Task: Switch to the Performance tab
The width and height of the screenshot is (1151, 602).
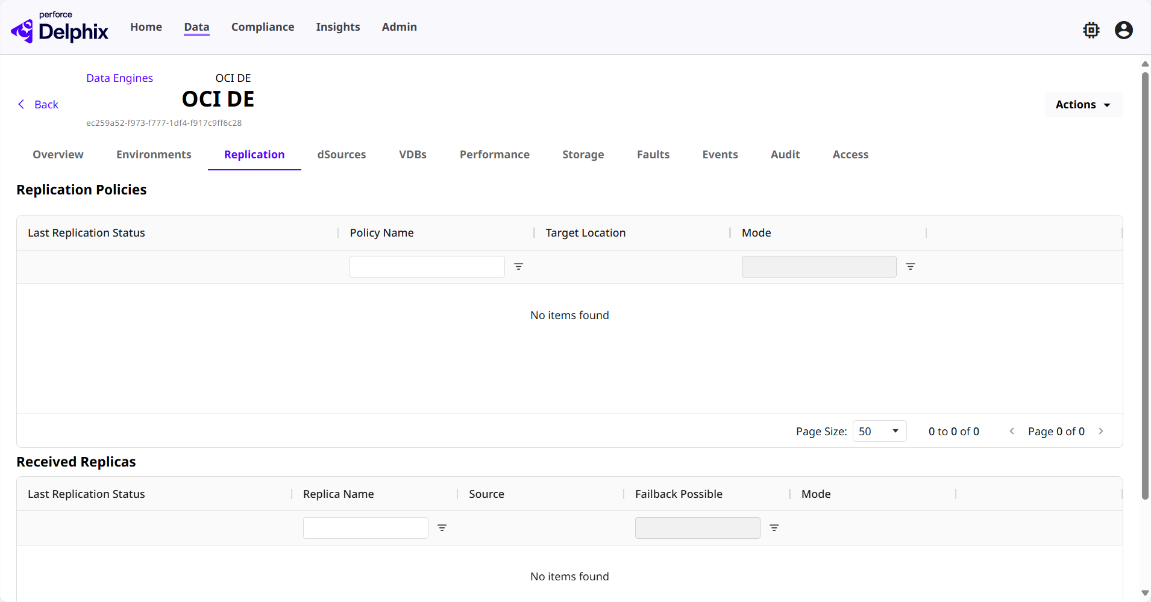Action: [495, 155]
